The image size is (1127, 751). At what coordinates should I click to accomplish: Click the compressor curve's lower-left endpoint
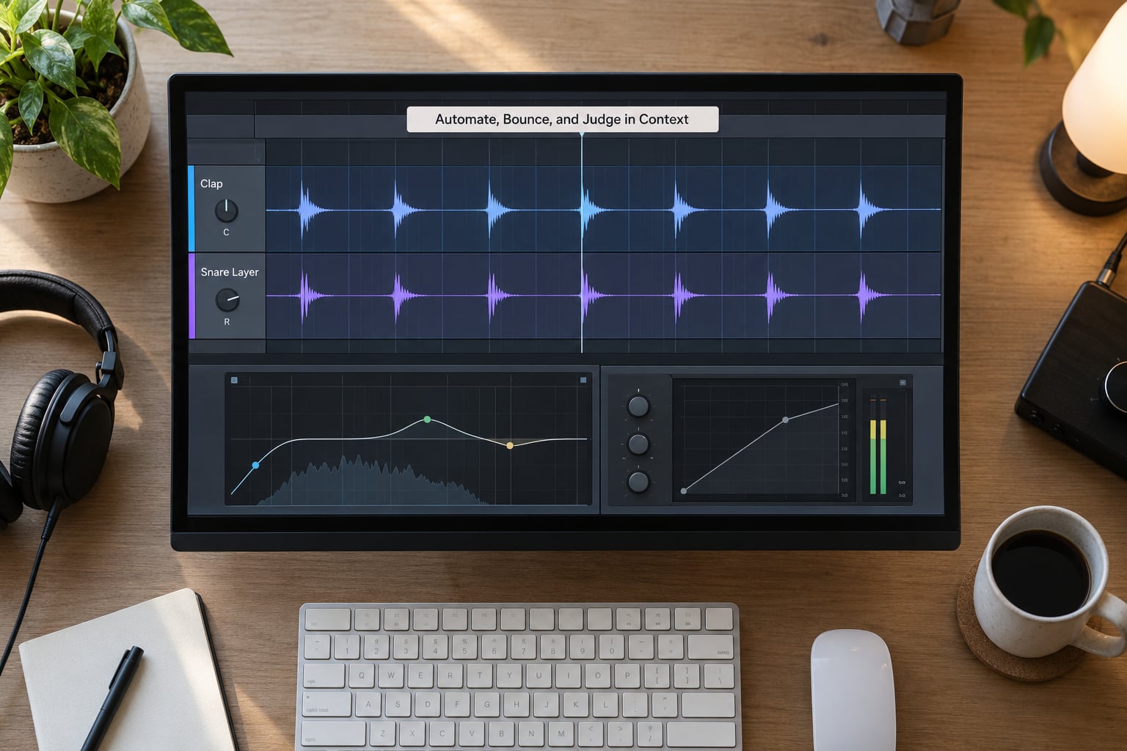coord(684,491)
